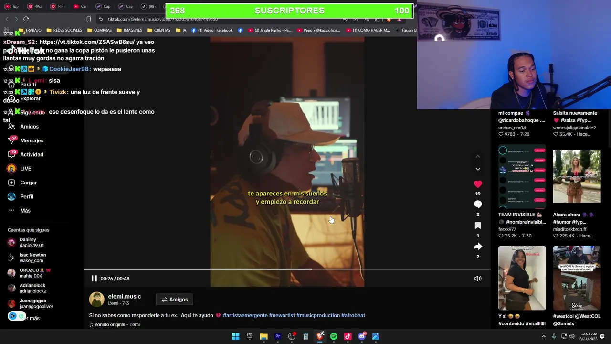Reload the page with the refresh icon
The image size is (611, 344).
coord(26,19)
